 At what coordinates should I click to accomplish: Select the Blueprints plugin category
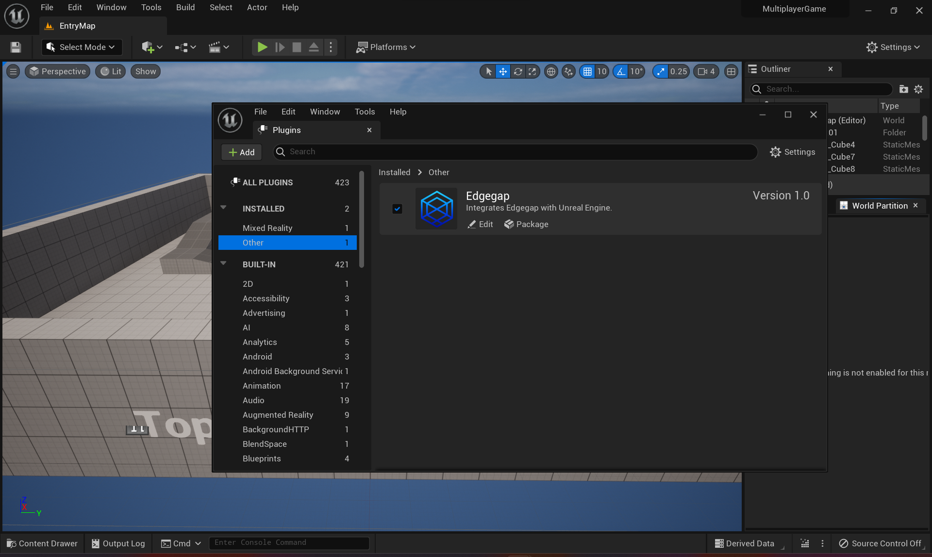[288, 459]
